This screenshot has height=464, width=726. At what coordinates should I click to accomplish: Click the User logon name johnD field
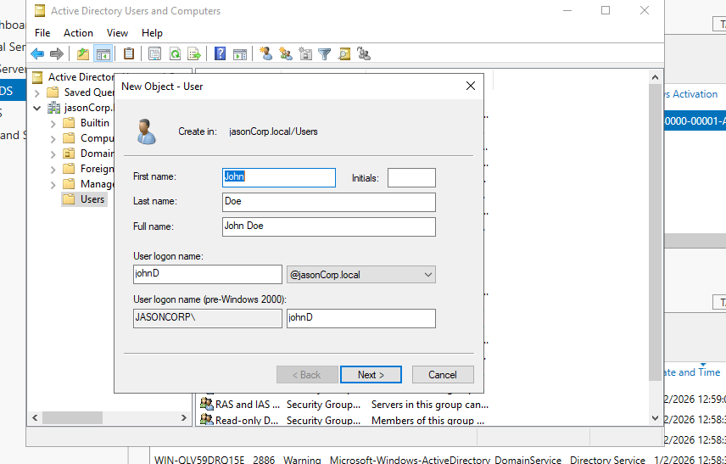[x=208, y=274]
